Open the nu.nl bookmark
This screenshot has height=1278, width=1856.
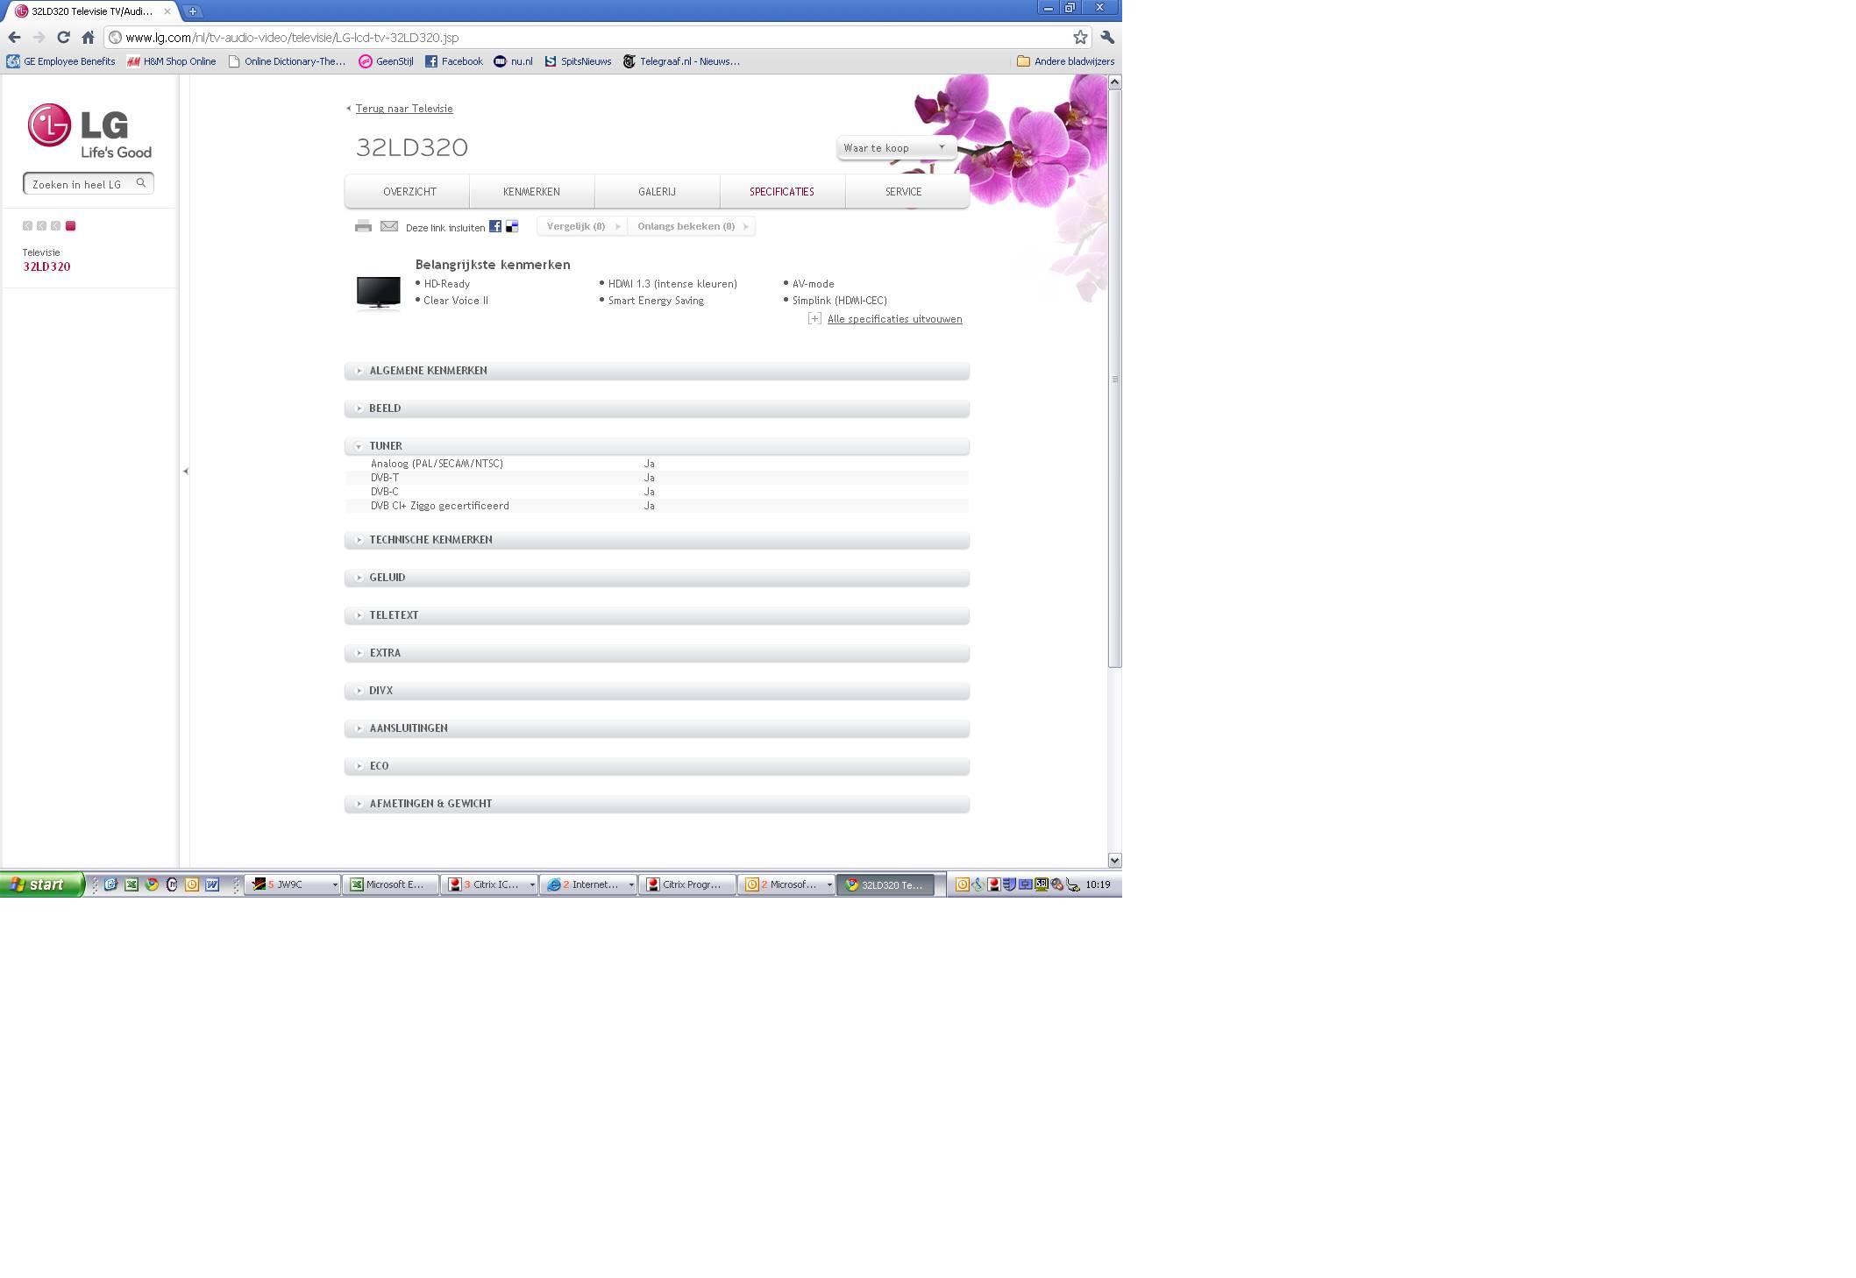click(513, 61)
